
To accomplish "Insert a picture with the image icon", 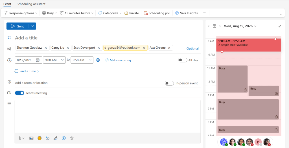I will [x=31, y=138].
